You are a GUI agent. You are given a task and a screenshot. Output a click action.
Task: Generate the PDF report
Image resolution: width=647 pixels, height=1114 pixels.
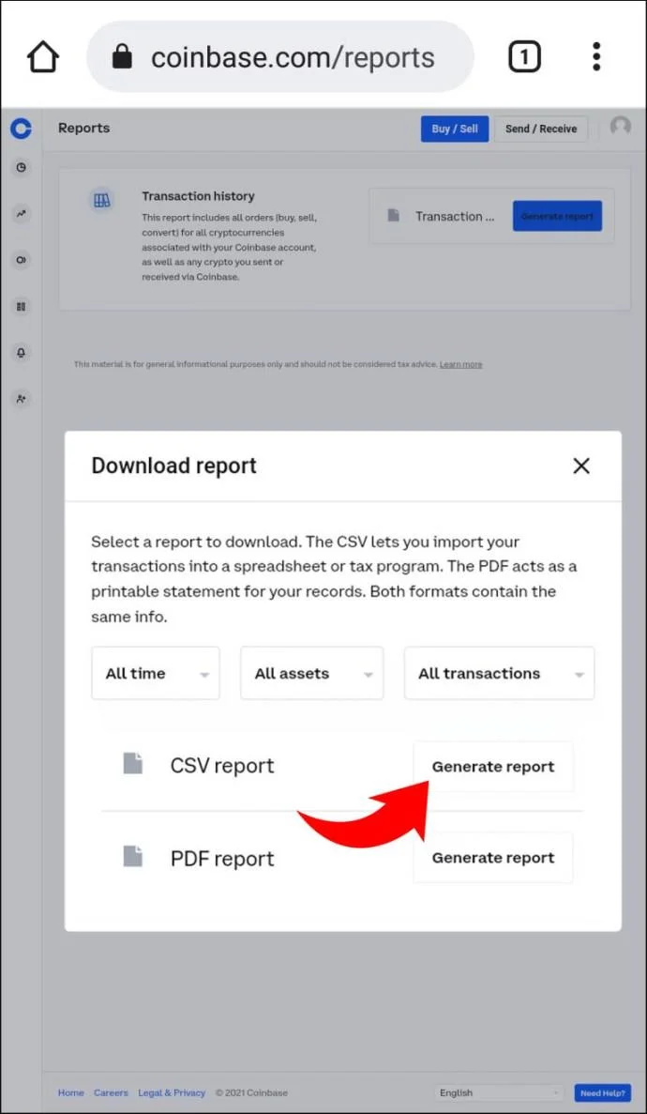[x=493, y=858]
